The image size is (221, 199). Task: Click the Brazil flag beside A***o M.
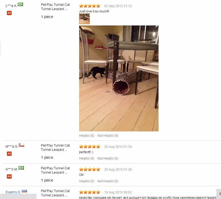(x=21, y=168)
